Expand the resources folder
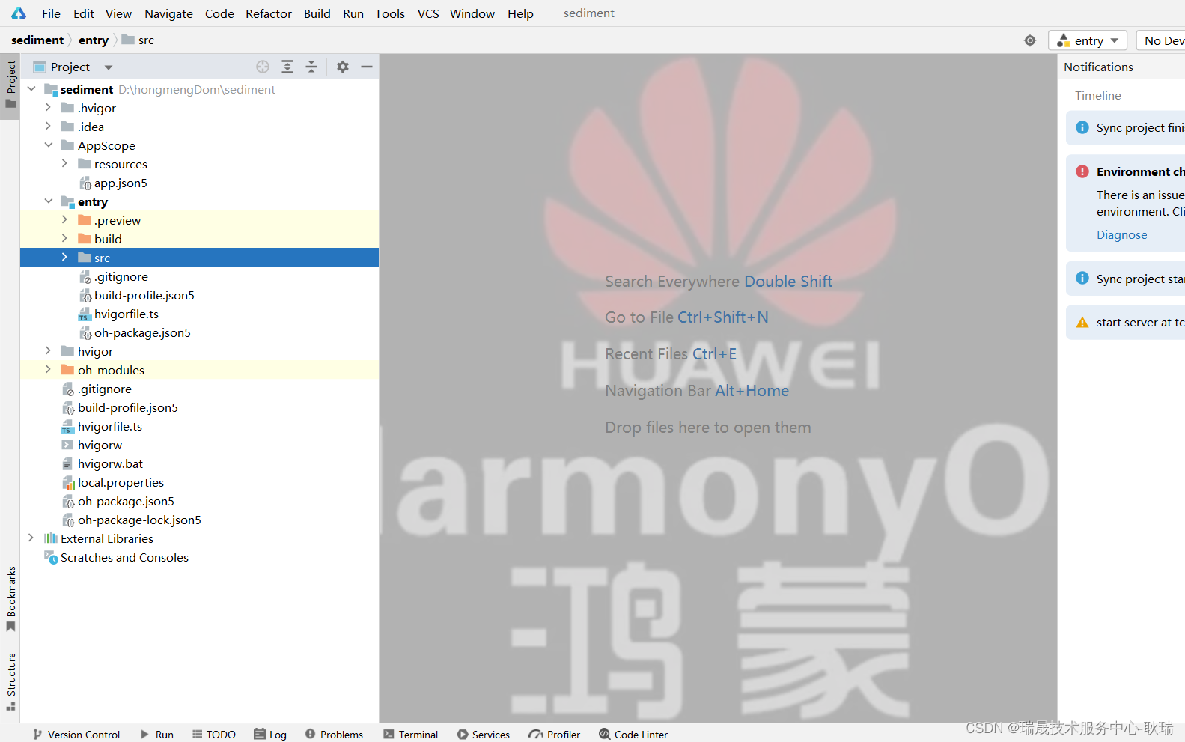 tap(64, 164)
